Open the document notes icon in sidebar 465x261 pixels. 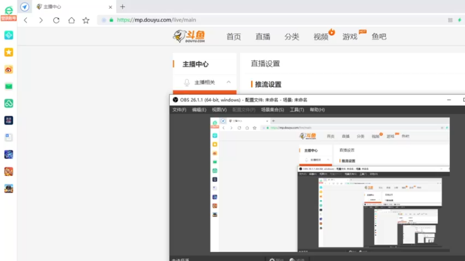point(9,137)
